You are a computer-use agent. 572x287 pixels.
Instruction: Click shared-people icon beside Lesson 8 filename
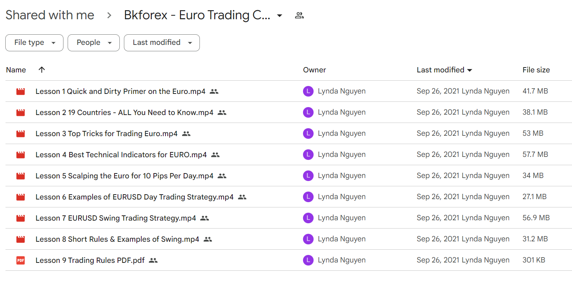pos(208,239)
